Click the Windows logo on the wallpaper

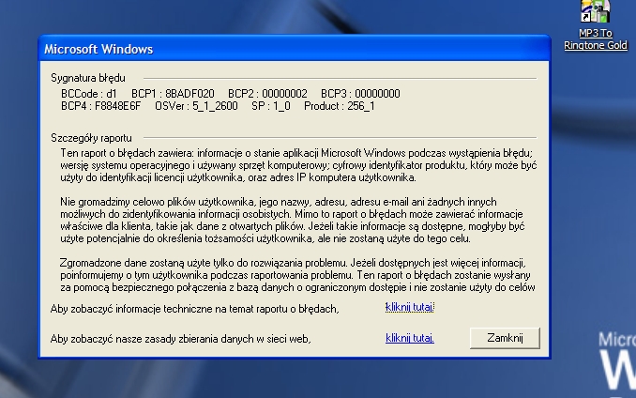pyautogui.click(x=616, y=362)
